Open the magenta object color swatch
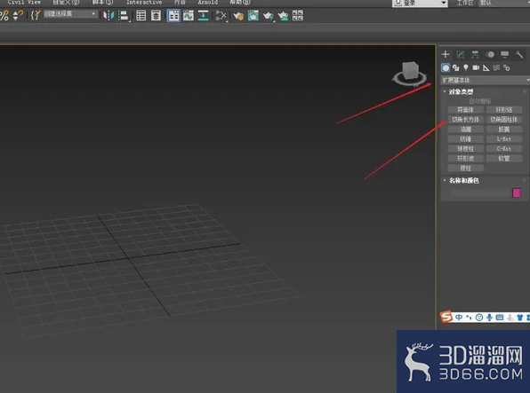 tap(516, 193)
